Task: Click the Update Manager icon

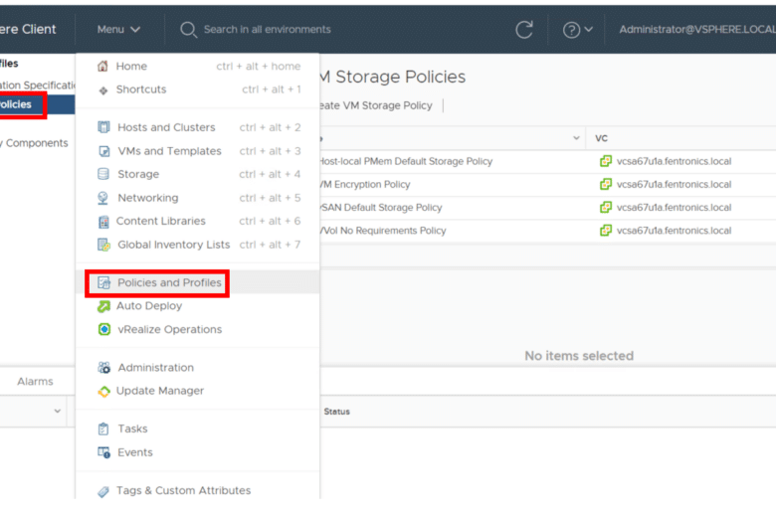Action: (x=103, y=392)
